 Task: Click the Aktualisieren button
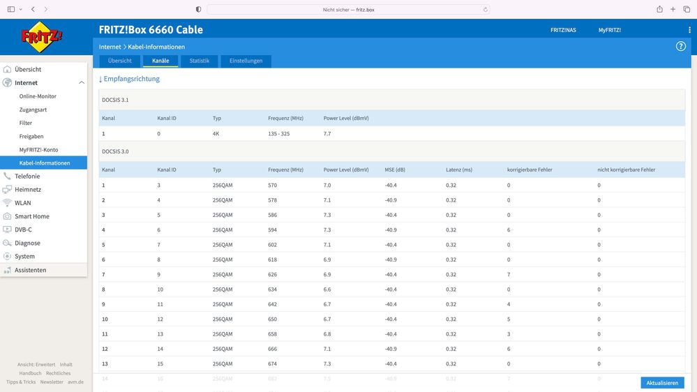pos(662,383)
